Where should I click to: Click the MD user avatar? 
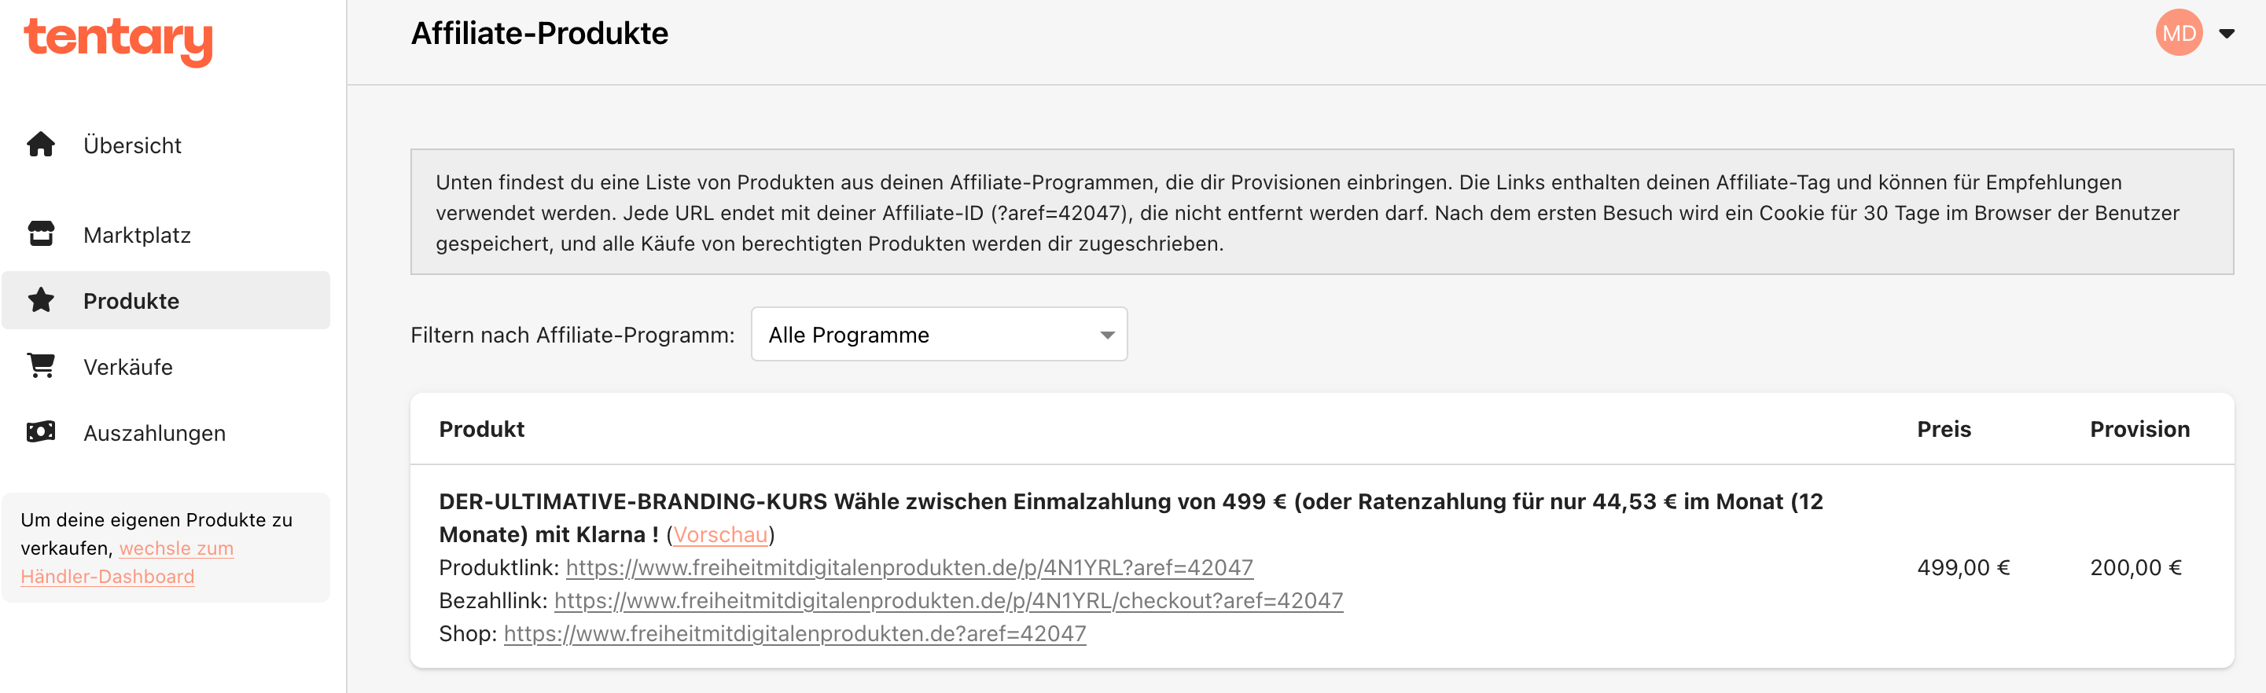pos(2178,34)
